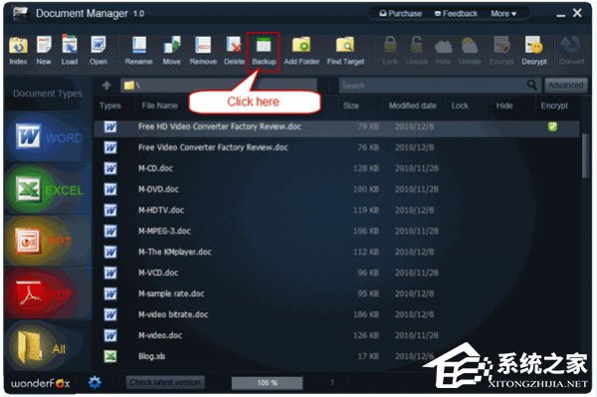Click into the Search field

[x=432, y=86]
